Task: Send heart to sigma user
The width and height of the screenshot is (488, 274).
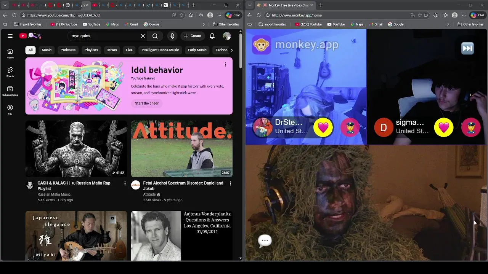Action: click(x=444, y=127)
